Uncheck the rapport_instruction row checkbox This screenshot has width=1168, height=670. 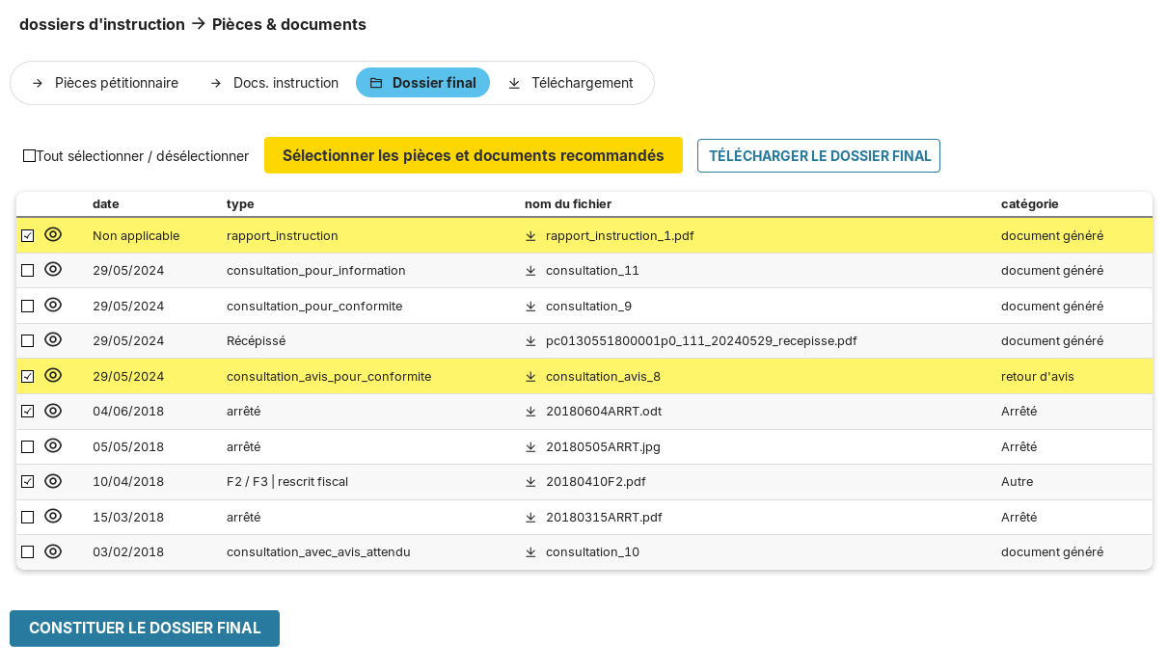tap(28, 236)
